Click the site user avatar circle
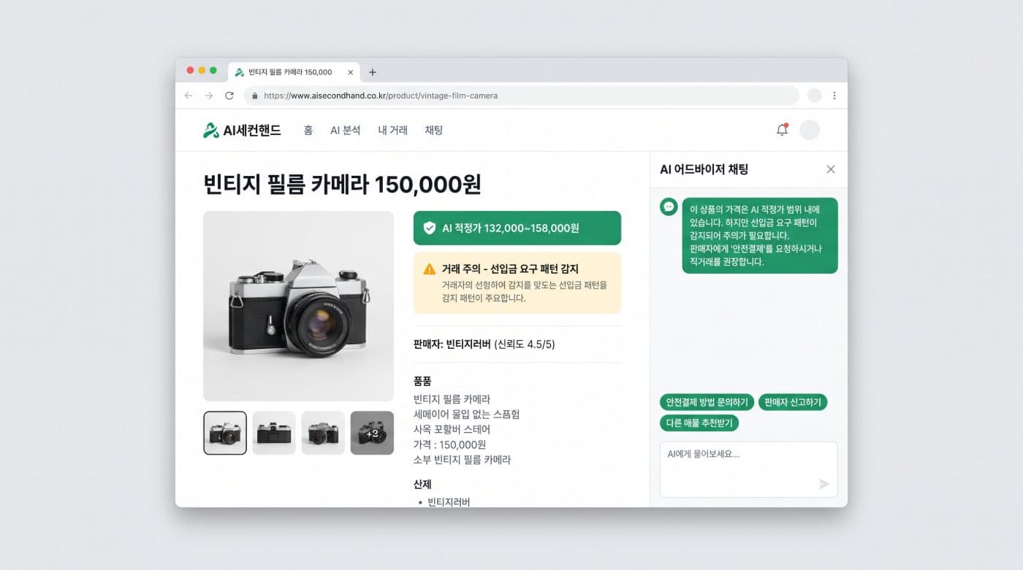Viewport: 1023px width, 570px height. (x=810, y=130)
